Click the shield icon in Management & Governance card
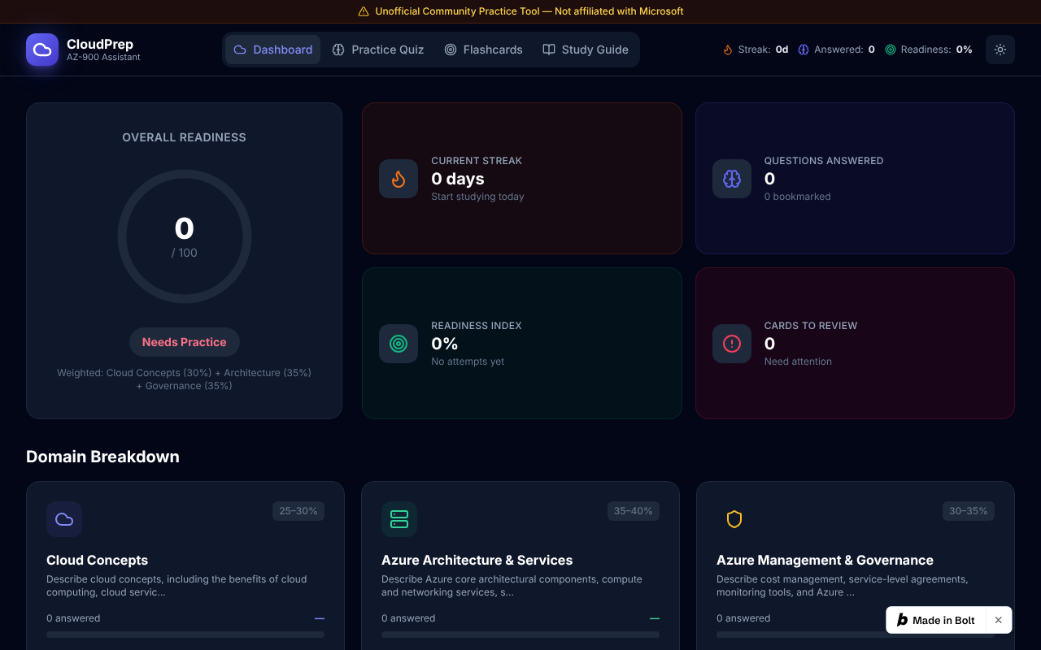 734,519
